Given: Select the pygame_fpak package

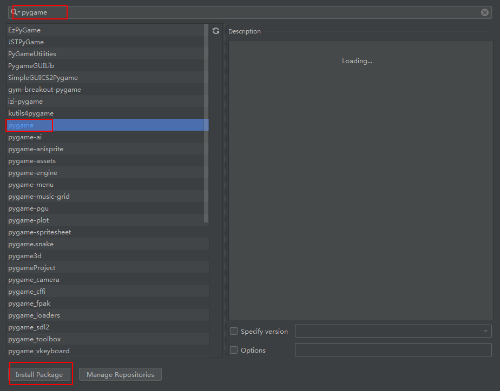Looking at the screenshot, I should [x=108, y=303].
